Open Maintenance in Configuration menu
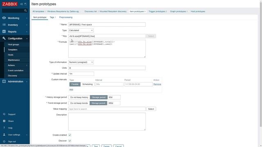Viewport: 262px width, 147px height. pos(14,60)
